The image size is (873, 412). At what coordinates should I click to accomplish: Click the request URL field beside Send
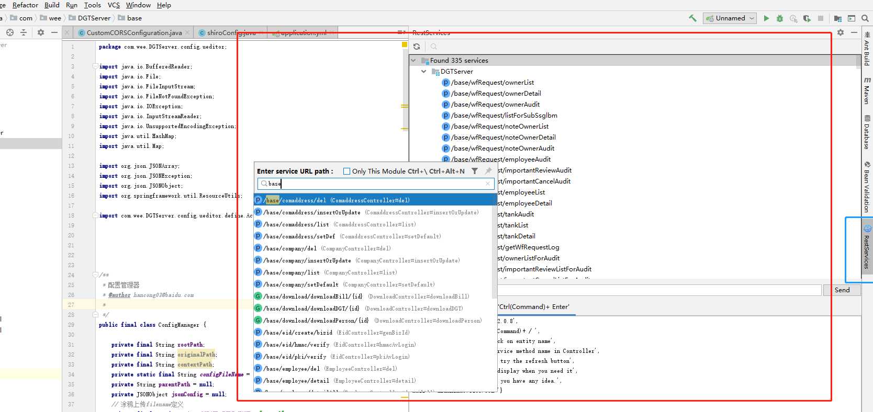point(658,290)
